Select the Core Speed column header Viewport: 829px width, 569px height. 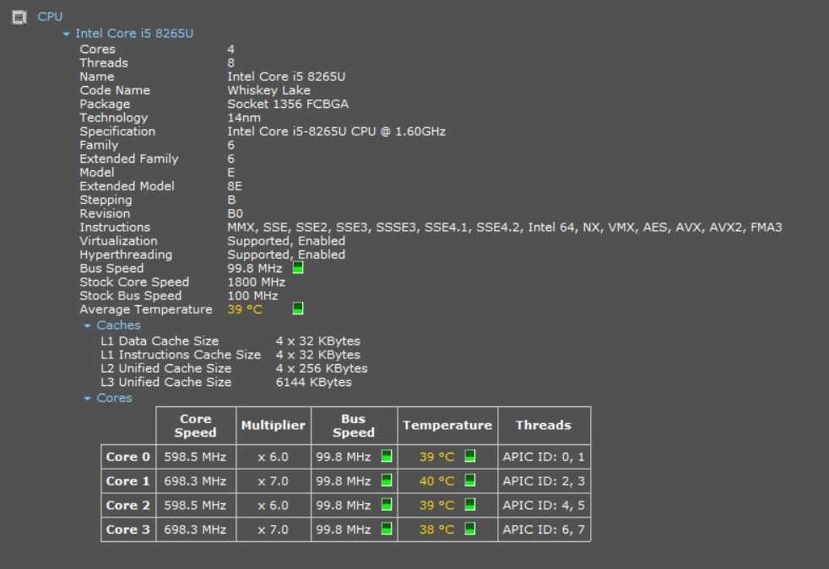coord(196,426)
